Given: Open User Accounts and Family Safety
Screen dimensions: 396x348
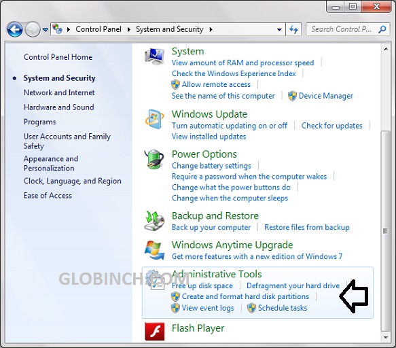Looking at the screenshot, I should point(67,141).
